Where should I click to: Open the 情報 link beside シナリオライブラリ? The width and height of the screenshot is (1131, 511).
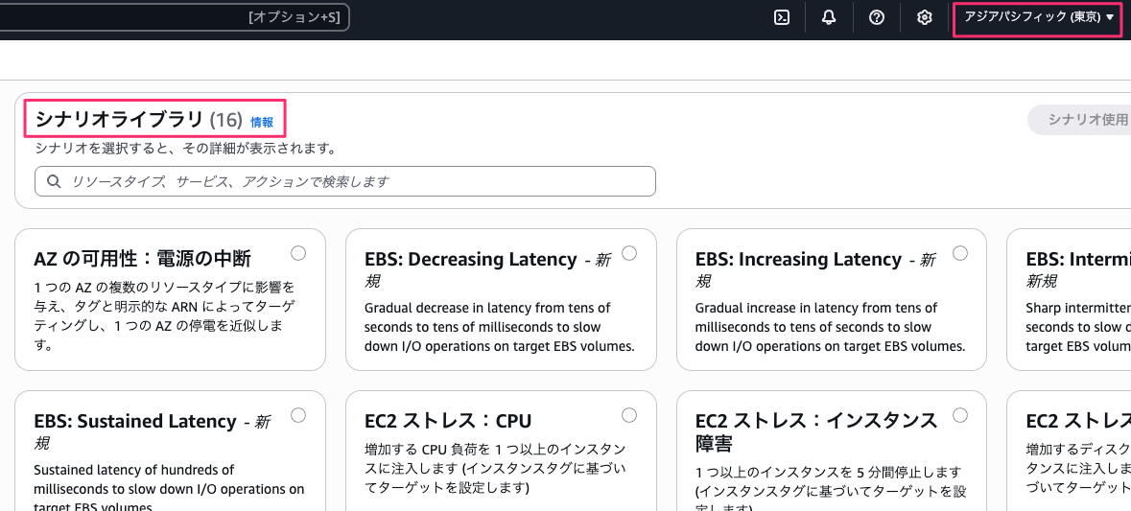(x=262, y=122)
